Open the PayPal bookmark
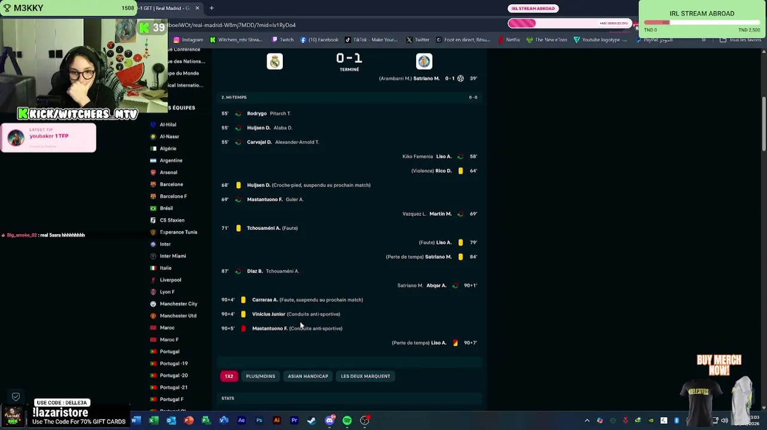Image resolution: width=767 pixels, height=430 pixels. click(x=656, y=40)
